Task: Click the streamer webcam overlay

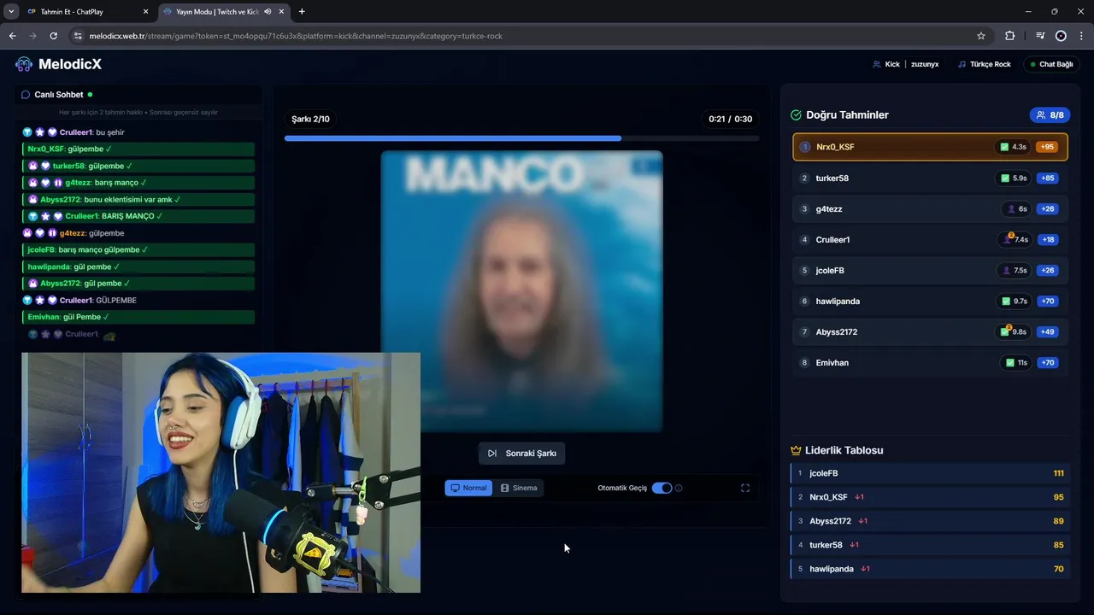Action: (221, 472)
